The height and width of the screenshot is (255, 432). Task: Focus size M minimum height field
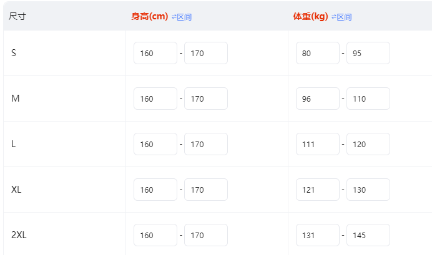pyautogui.click(x=155, y=99)
